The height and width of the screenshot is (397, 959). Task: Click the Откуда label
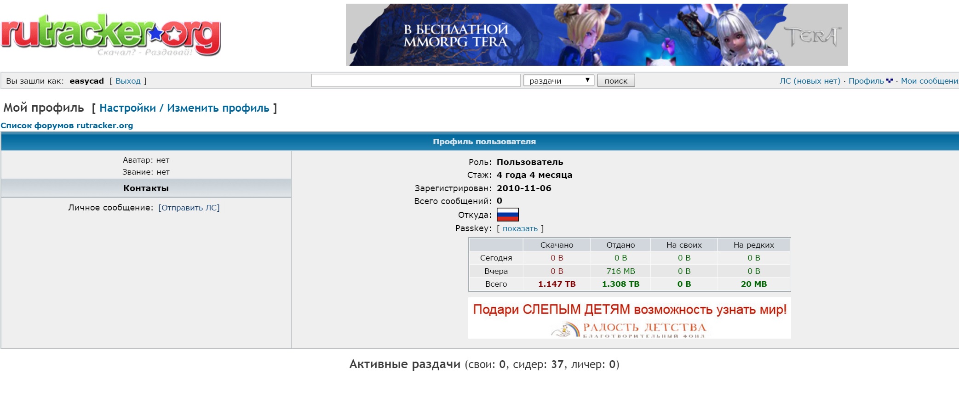[475, 215]
